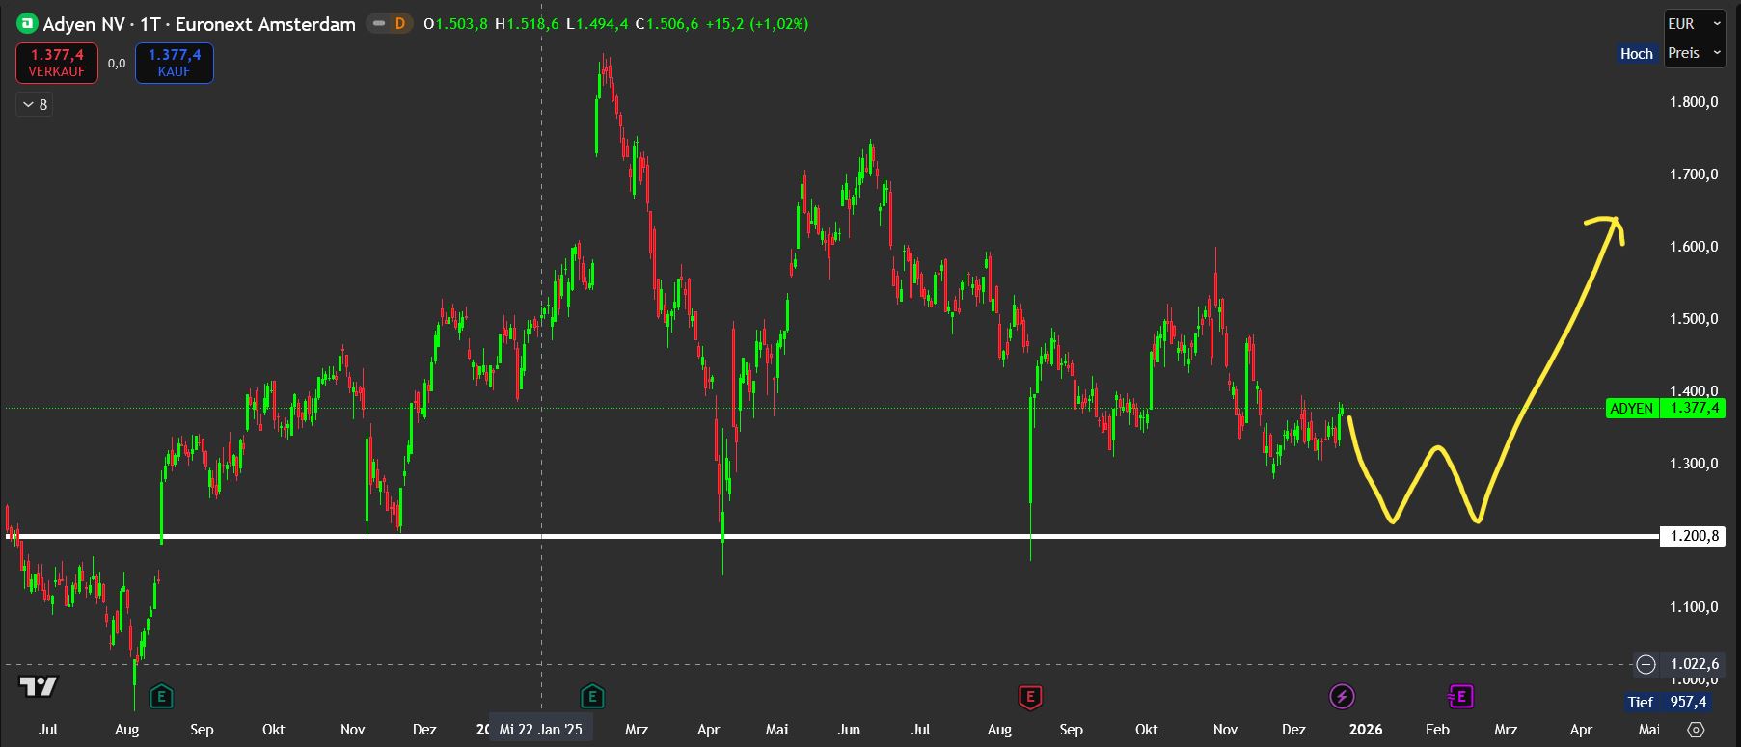The width and height of the screenshot is (1741, 747).
Task: Click the 2026 label on time axis
Action: [x=1365, y=730]
